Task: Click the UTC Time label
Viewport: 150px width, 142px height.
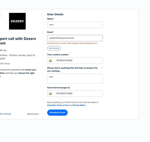Action: click(x=5, y=64)
